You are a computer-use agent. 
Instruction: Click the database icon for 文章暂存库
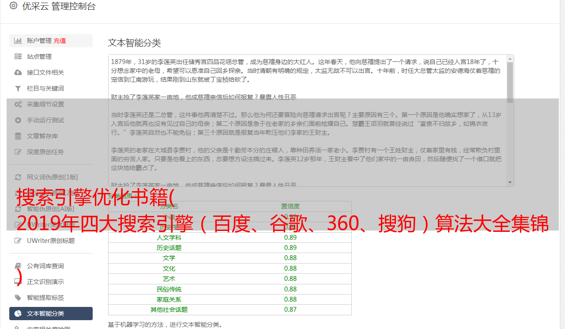pos(18,136)
